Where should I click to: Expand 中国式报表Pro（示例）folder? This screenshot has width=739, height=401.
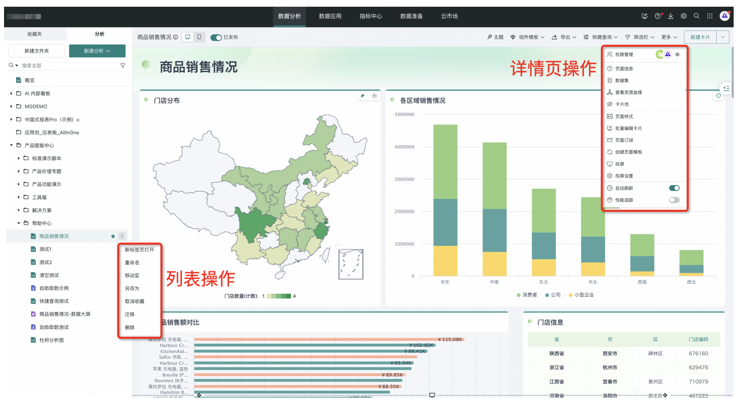[11, 119]
